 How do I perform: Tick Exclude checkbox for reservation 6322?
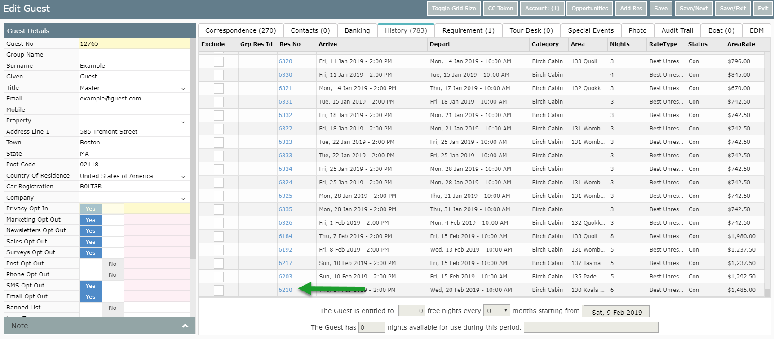pyautogui.click(x=219, y=129)
